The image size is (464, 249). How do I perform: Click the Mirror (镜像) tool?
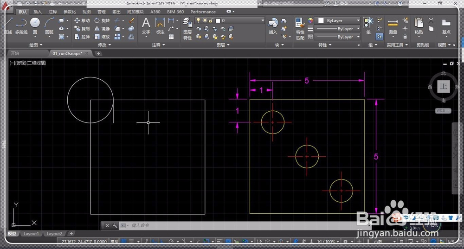(x=102, y=29)
